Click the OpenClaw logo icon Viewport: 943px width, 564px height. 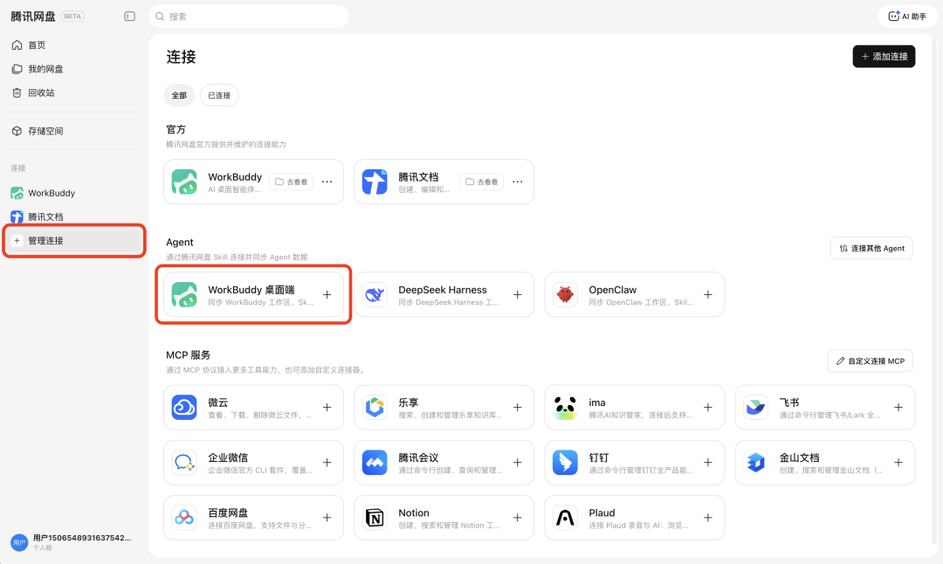point(565,294)
